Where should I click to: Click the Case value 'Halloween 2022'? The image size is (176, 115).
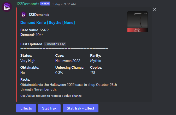pyautogui.click(x=68, y=61)
